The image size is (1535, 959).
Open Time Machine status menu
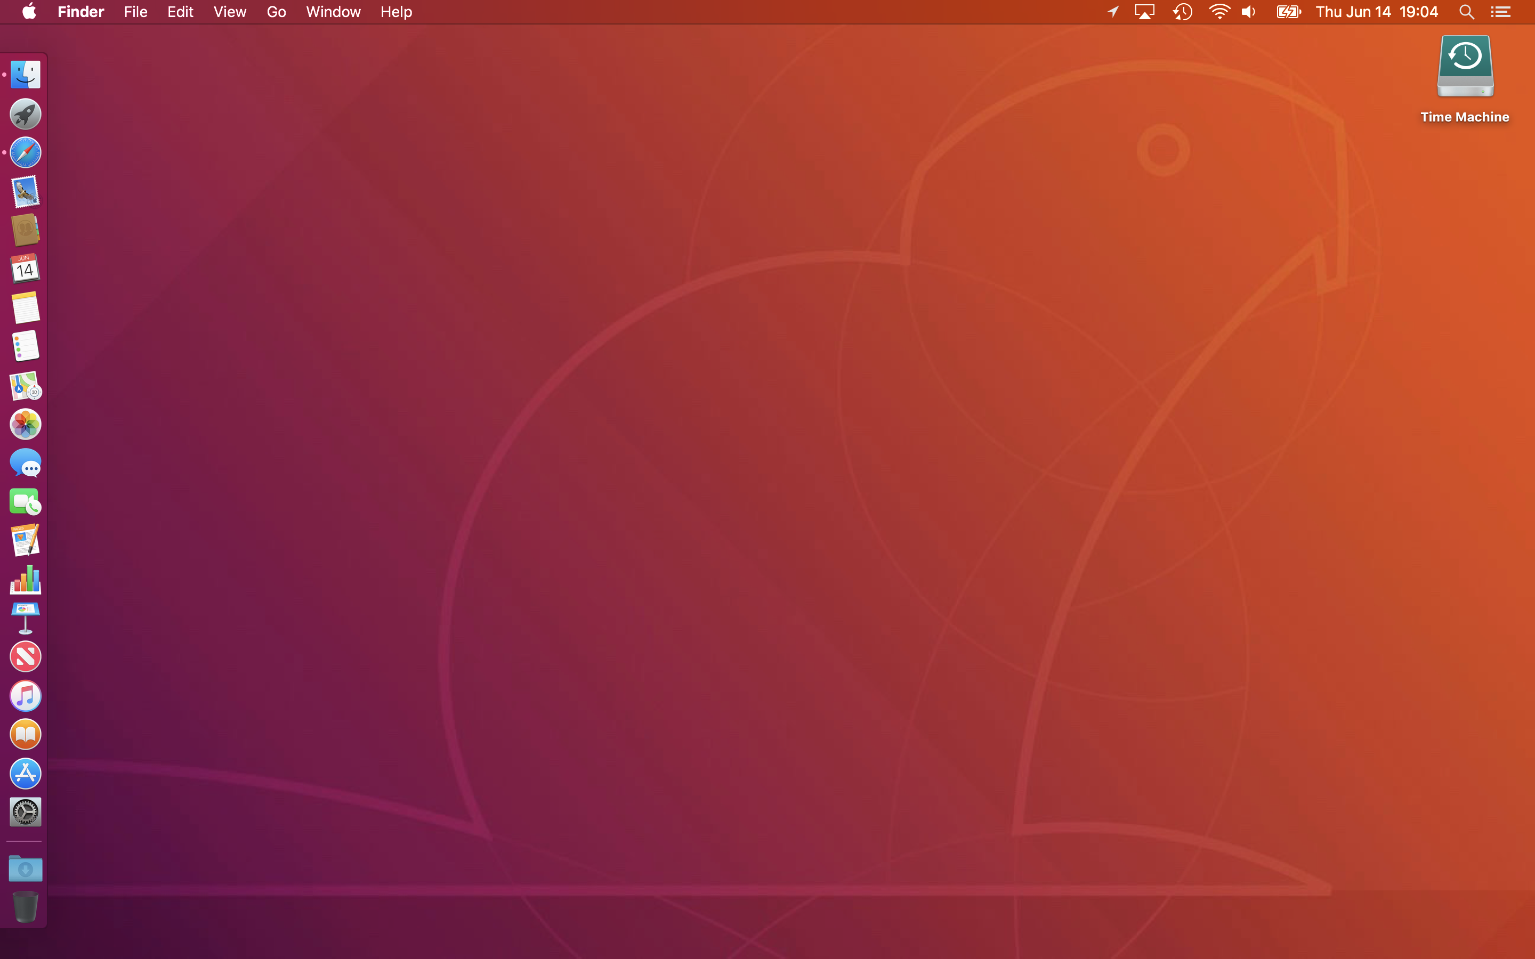[x=1182, y=11]
